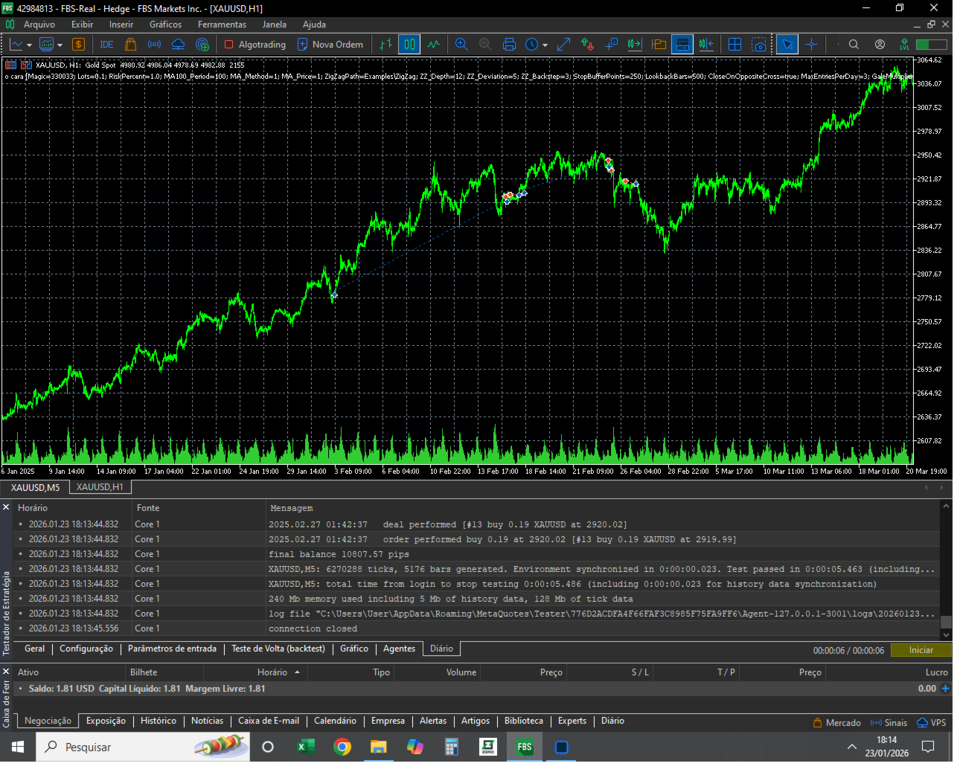The height and width of the screenshot is (775, 957).
Task: Expand the timeframe clock dropdown
Action: tap(545, 45)
